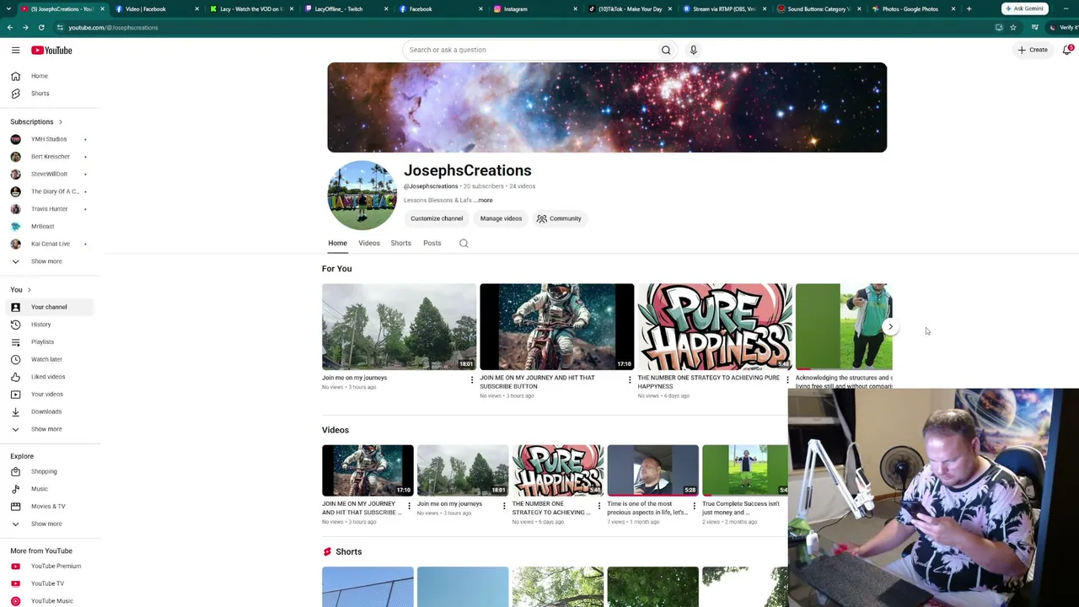Open options for 'Join me on my journeys' in For You
The width and height of the screenshot is (1079, 607).
coord(472,380)
